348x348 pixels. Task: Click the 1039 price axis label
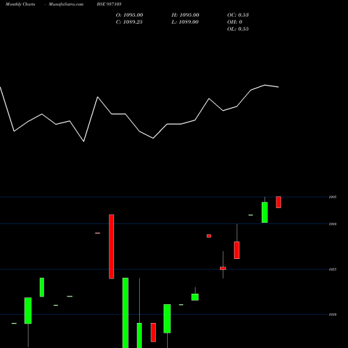pos(333,315)
